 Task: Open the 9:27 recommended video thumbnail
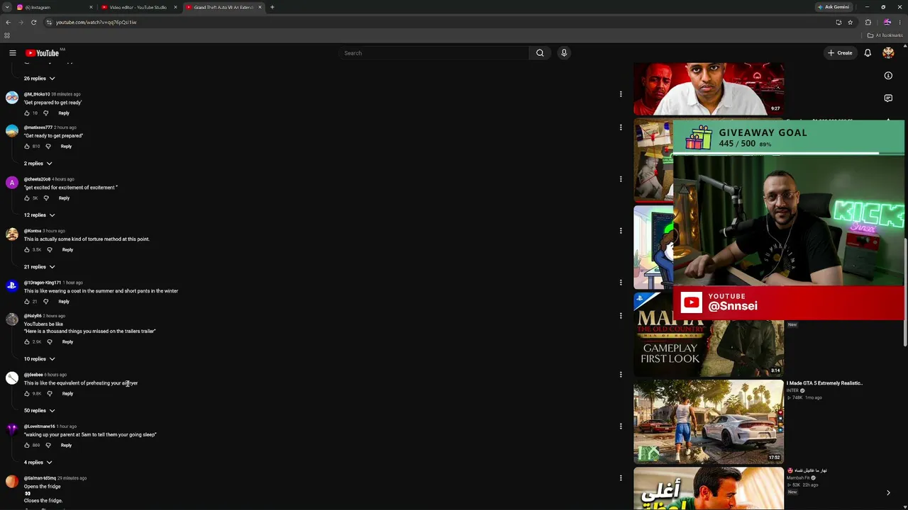point(709,89)
